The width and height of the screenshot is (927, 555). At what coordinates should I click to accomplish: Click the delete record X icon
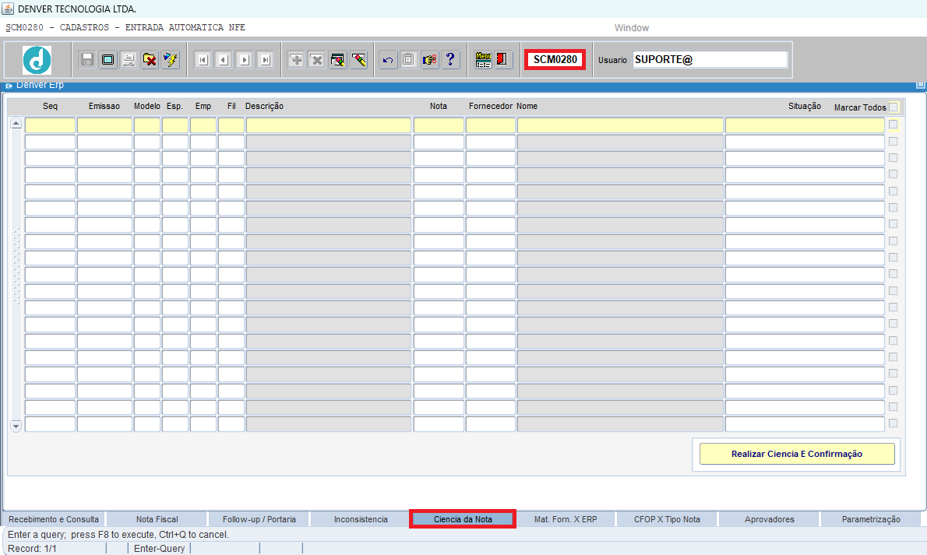pyautogui.click(x=317, y=60)
